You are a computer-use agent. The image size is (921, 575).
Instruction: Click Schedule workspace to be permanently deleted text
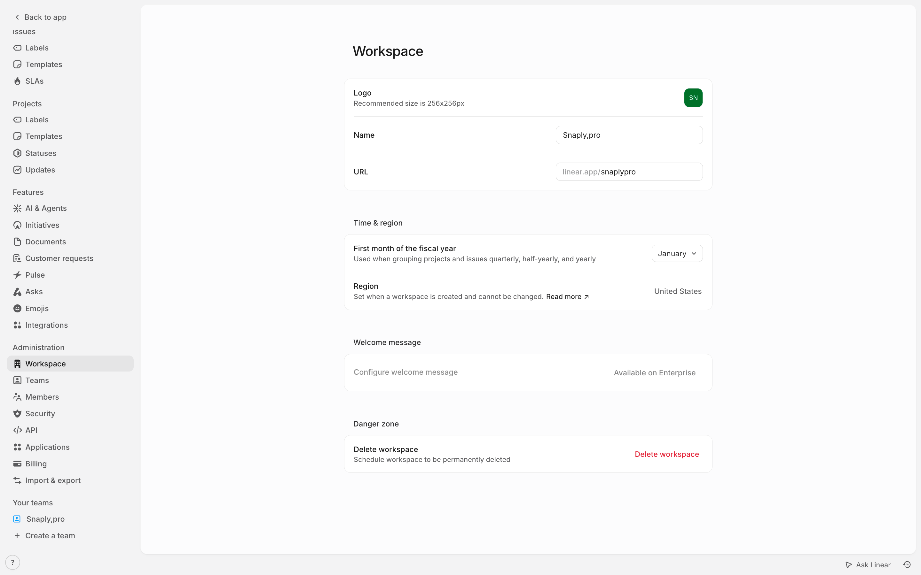pyautogui.click(x=432, y=460)
